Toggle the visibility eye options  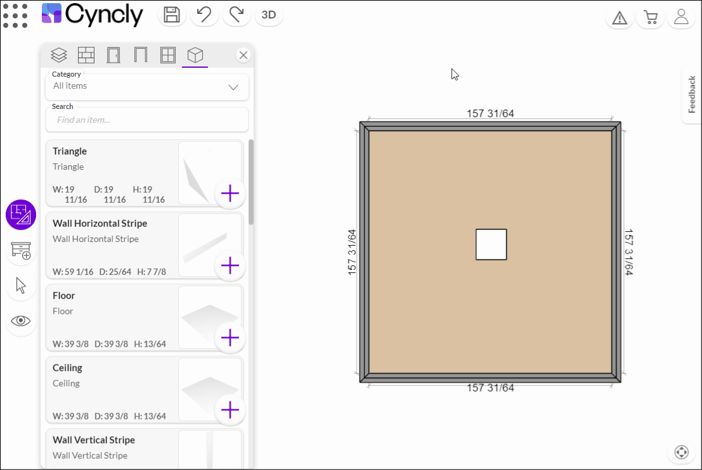pos(20,321)
